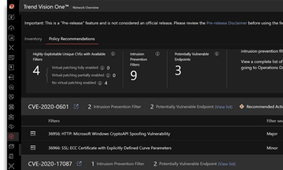Open external link icon next to CVE-2020-0601

(76, 106)
